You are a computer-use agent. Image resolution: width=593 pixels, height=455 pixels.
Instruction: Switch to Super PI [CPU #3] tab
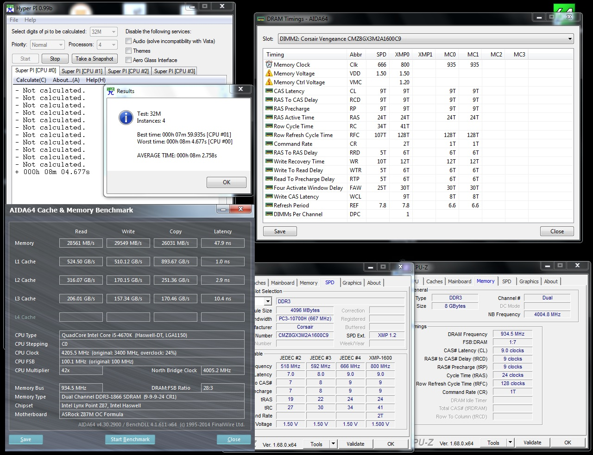pos(175,71)
